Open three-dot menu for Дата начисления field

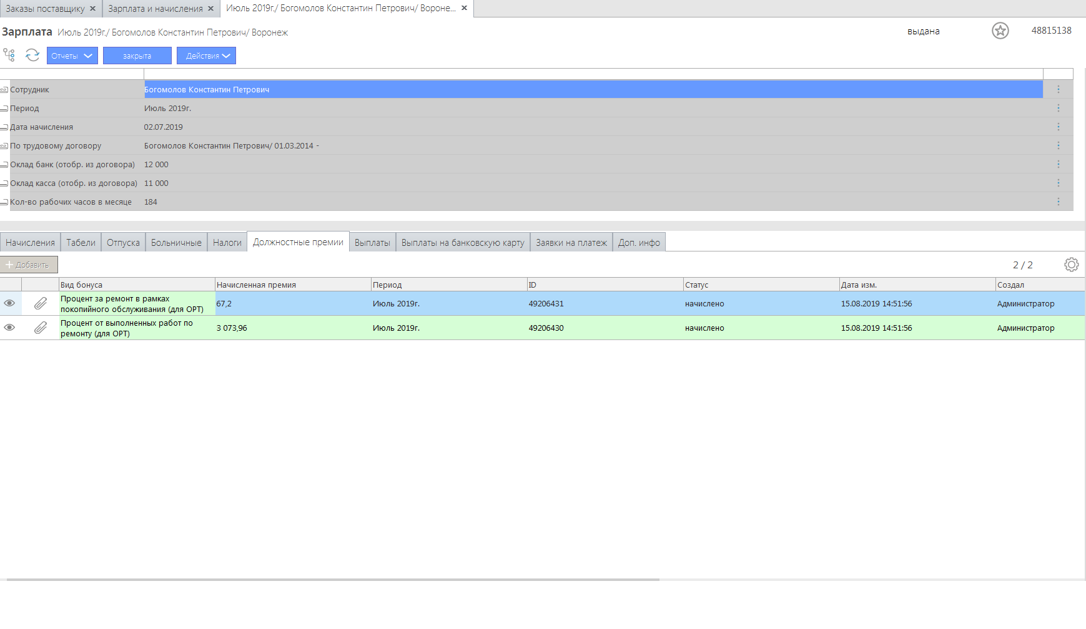(1058, 127)
